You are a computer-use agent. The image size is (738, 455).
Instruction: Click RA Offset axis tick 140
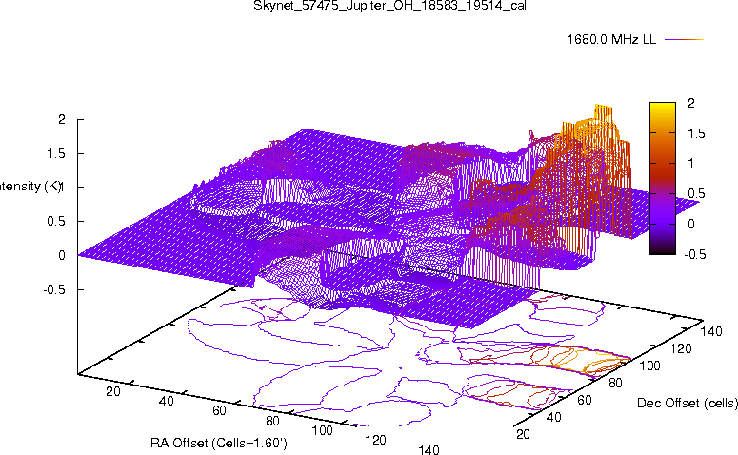(429, 450)
